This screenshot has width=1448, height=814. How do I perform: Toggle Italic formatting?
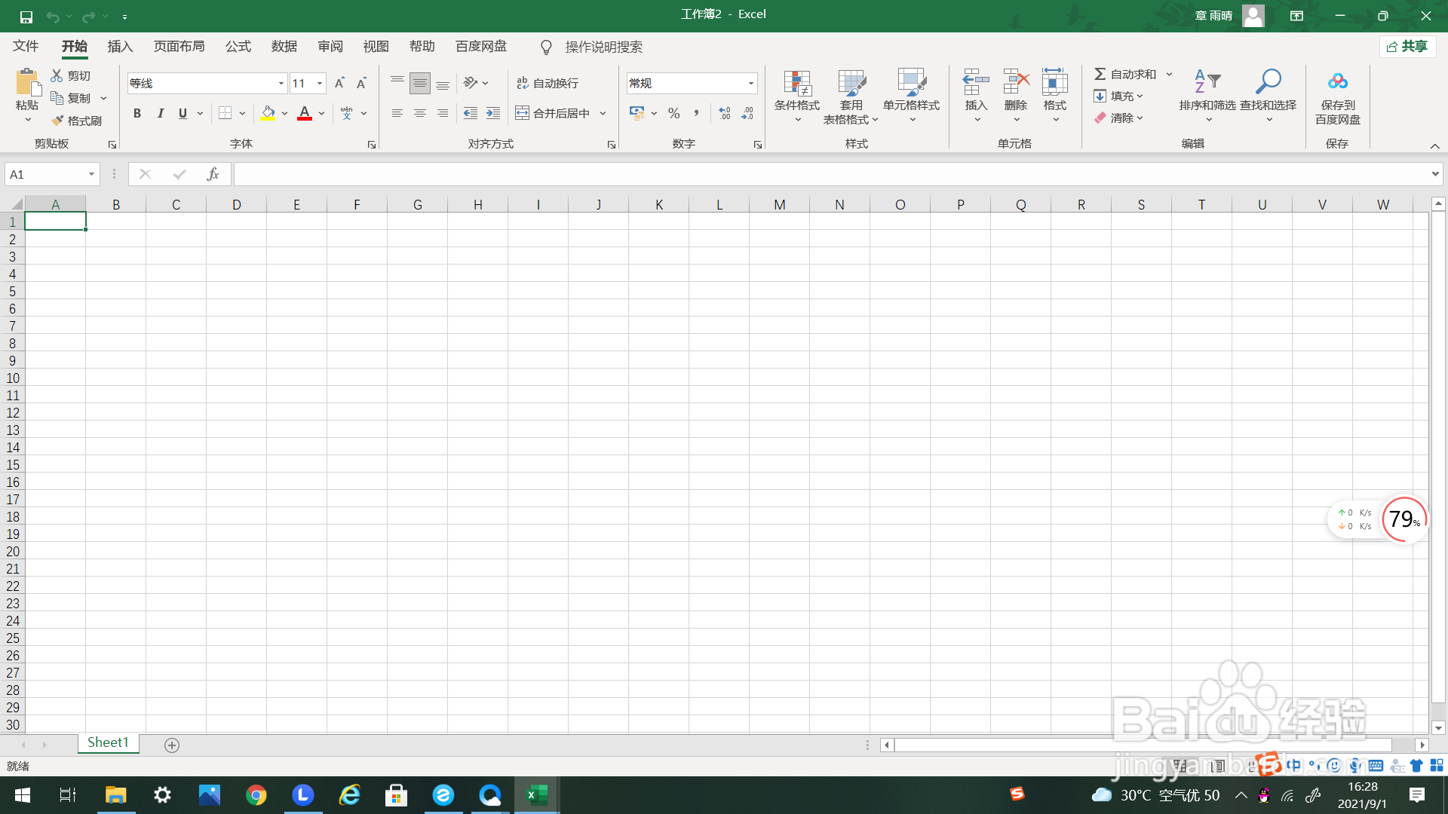160,113
